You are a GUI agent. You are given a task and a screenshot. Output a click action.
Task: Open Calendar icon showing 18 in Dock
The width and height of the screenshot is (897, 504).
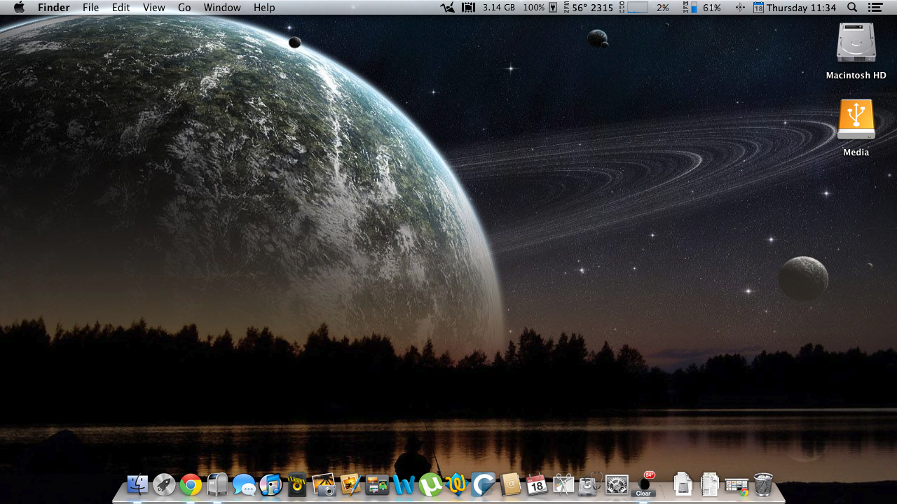[537, 484]
